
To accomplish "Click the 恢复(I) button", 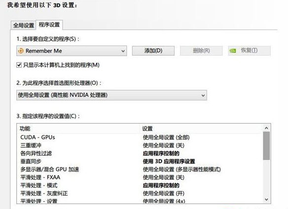I will tap(249, 51).
